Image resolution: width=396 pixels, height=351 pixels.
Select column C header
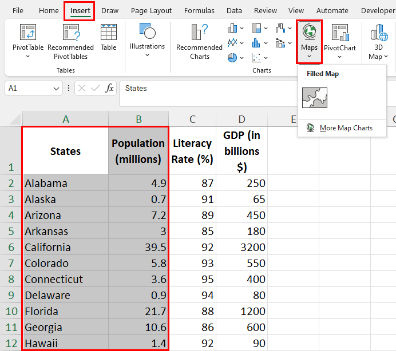click(192, 119)
